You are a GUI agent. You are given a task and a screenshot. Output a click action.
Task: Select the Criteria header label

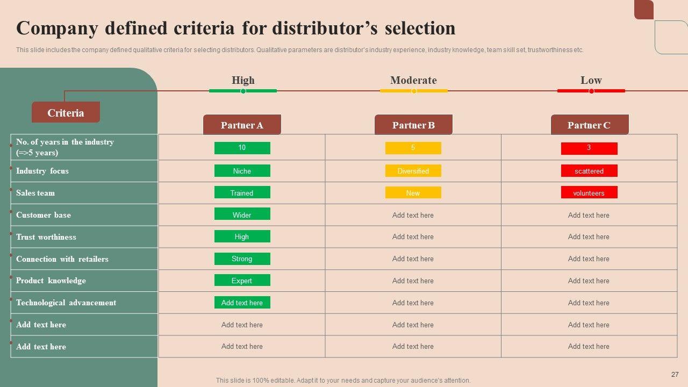(66, 113)
